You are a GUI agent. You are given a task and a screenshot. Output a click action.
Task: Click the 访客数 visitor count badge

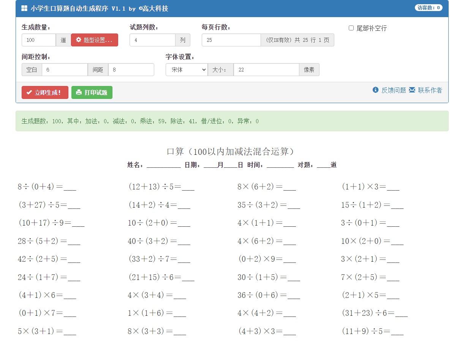point(429,8)
